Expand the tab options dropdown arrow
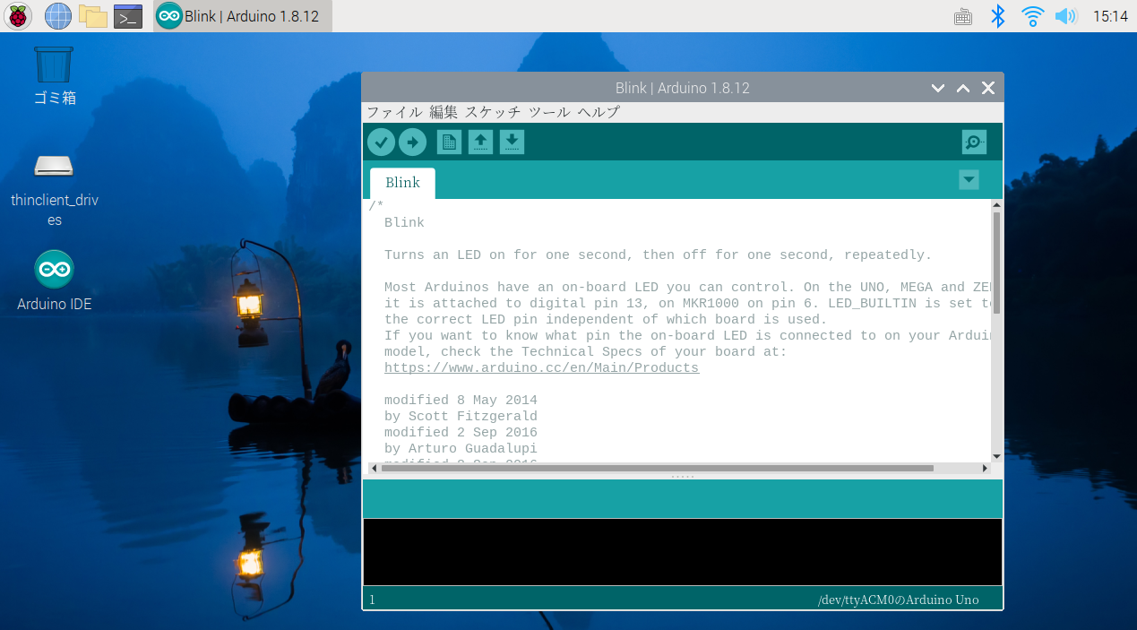 [969, 179]
